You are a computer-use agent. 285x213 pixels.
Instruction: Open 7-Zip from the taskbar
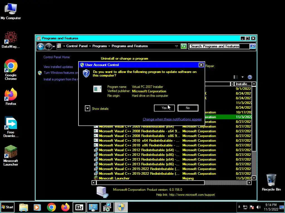coord(79,207)
